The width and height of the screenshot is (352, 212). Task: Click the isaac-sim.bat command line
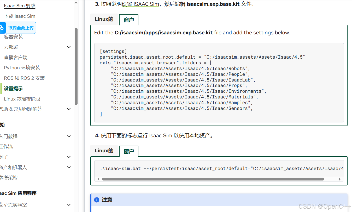222,169
